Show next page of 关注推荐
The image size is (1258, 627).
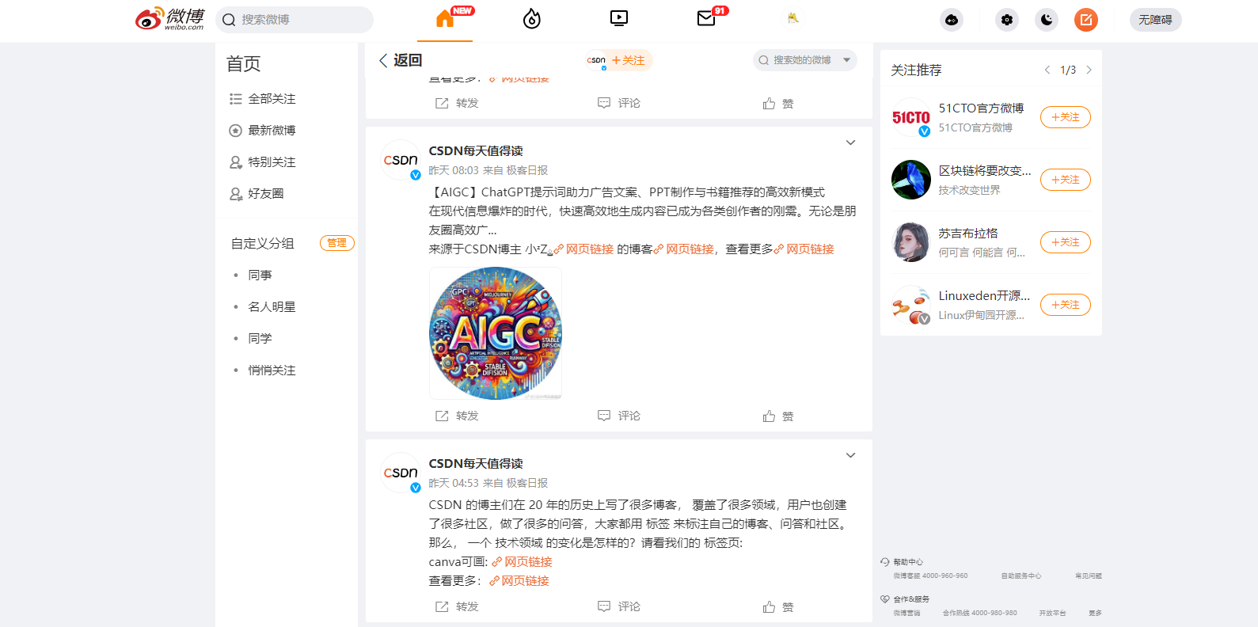tap(1089, 70)
